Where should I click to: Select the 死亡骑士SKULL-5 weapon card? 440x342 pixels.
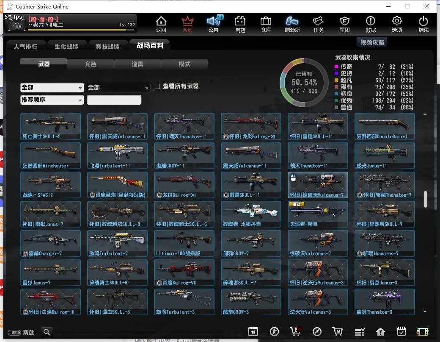click(x=50, y=126)
